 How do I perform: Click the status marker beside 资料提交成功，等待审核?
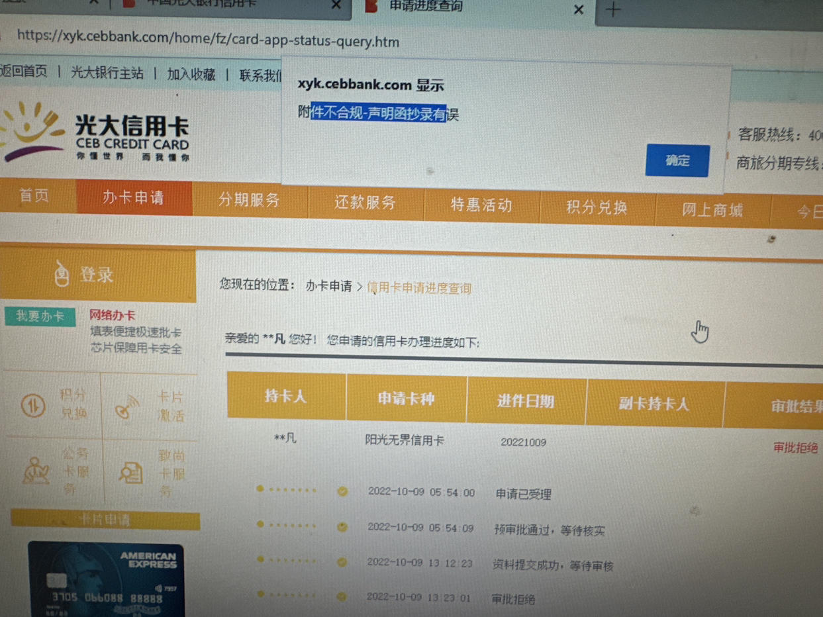pyautogui.click(x=342, y=562)
